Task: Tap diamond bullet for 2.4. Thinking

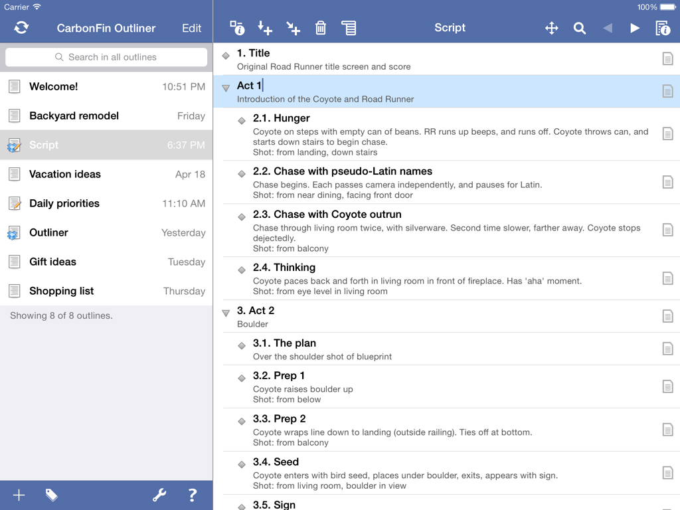Action: tap(242, 270)
